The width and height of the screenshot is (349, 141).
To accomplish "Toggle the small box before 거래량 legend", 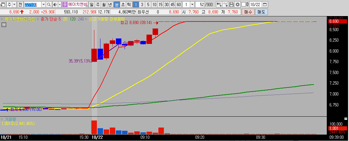I will click(x=2, y=119).
